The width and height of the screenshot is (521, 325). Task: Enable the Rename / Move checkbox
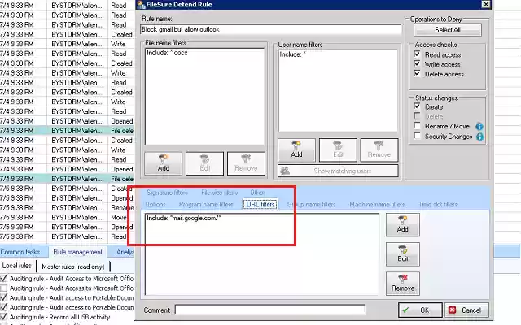(x=417, y=126)
